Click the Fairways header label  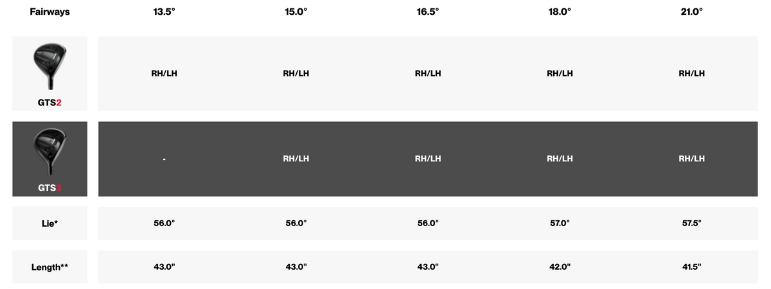pyautogui.click(x=49, y=12)
